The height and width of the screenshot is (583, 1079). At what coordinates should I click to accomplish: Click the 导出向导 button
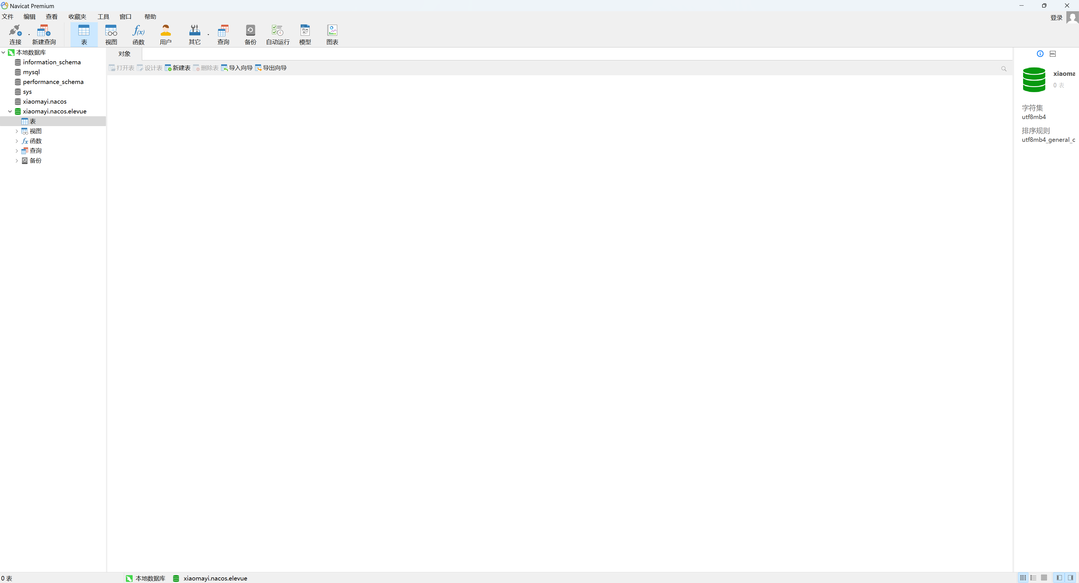tap(271, 68)
